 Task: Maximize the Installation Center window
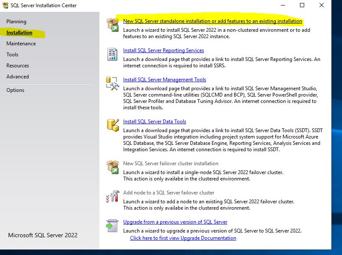click(x=302, y=6)
